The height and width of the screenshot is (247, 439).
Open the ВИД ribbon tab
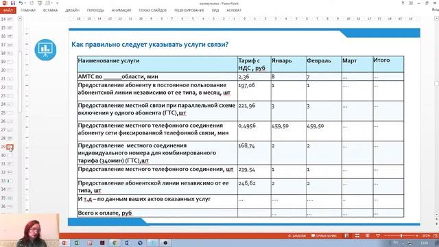[x=215, y=10]
